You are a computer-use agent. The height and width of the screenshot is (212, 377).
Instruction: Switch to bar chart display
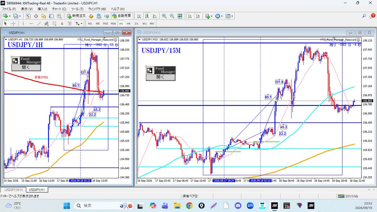click(x=139, y=16)
